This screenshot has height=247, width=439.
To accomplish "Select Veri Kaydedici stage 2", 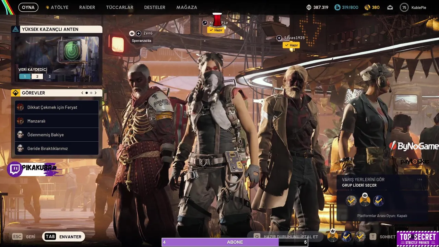I will (37, 77).
